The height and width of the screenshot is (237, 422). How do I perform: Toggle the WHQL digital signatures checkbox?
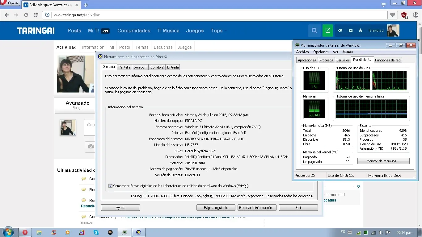110,186
